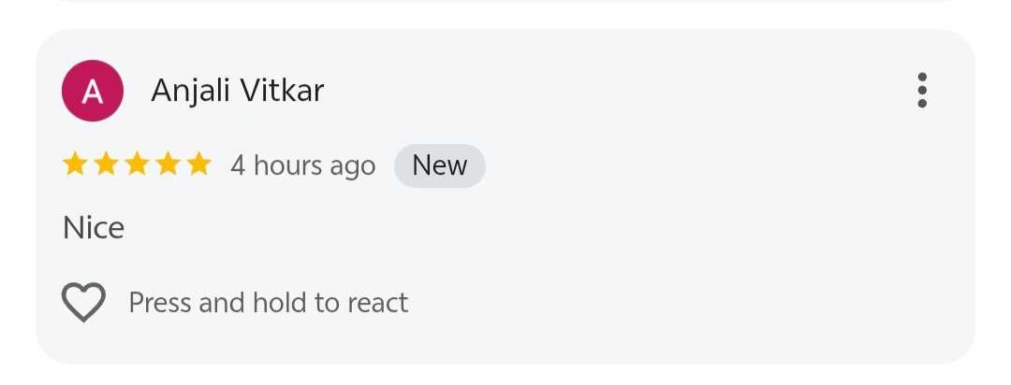
Task: Click the white strip above the review card
Action: click(505, 14)
